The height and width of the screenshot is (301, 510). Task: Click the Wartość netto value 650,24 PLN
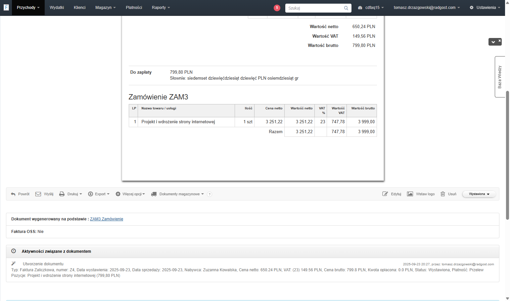click(x=364, y=26)
